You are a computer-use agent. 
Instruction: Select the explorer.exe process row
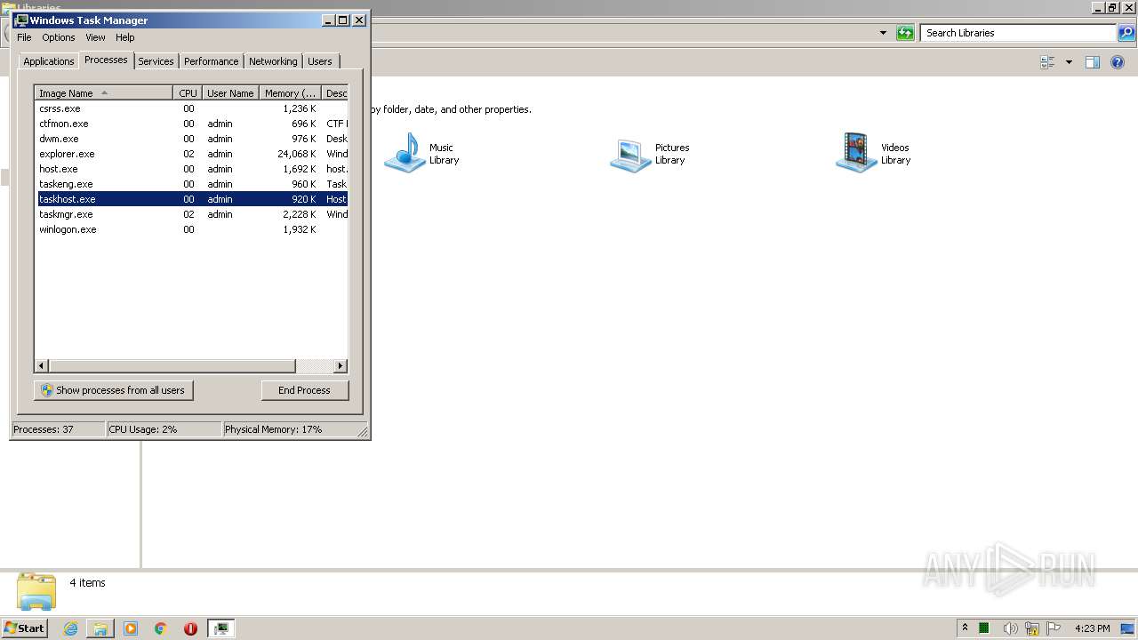point(191,154)
